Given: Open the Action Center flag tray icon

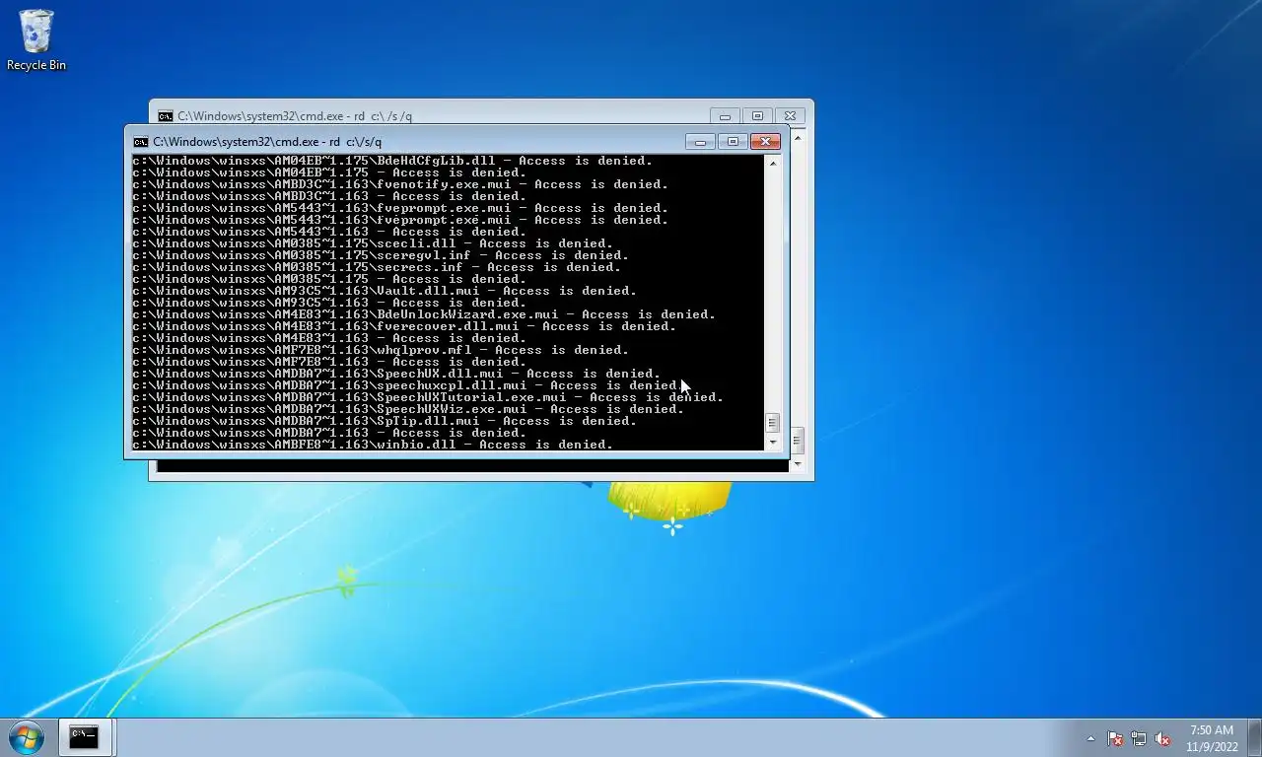Looking at the screenshot, I should (1115, 738).
